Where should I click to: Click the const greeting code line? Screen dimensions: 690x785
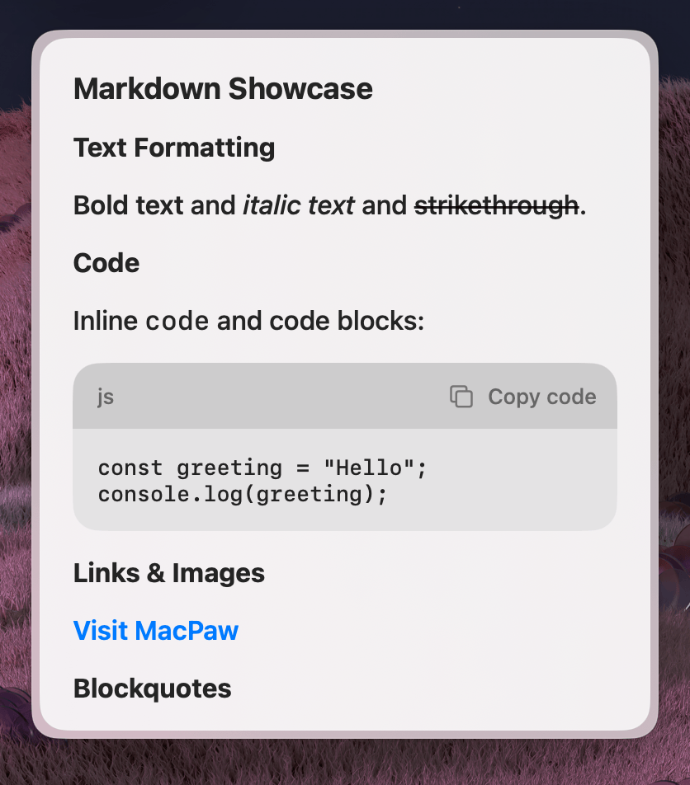click(x=262, y=468)
